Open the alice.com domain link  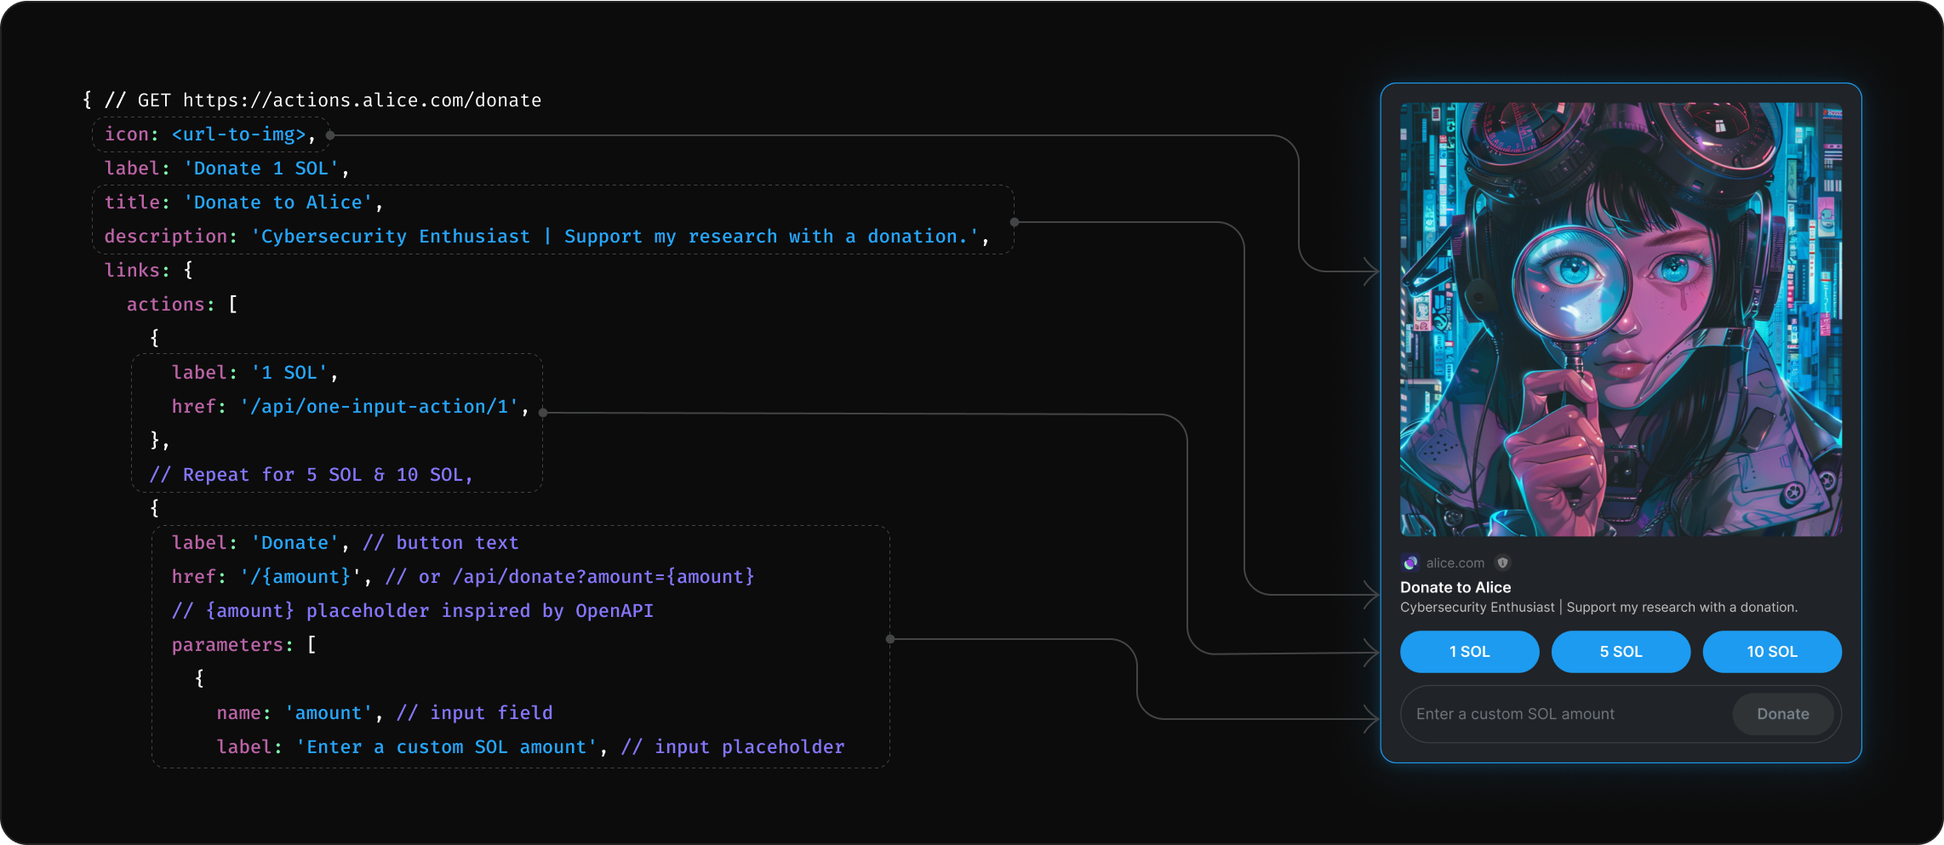point(1455,562)
